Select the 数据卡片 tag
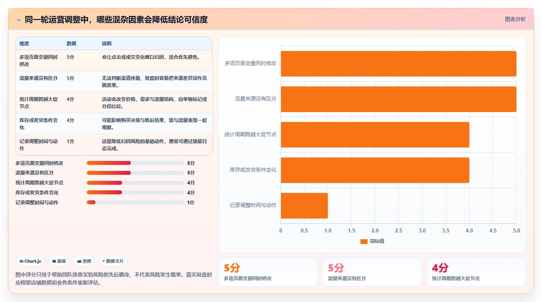The width and height of the screenshot is (542, 302). [113, 261]
